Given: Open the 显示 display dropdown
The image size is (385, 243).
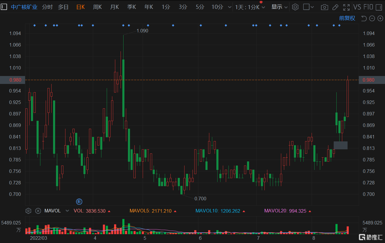Looking at the screenshot, I should coord(279,7).
